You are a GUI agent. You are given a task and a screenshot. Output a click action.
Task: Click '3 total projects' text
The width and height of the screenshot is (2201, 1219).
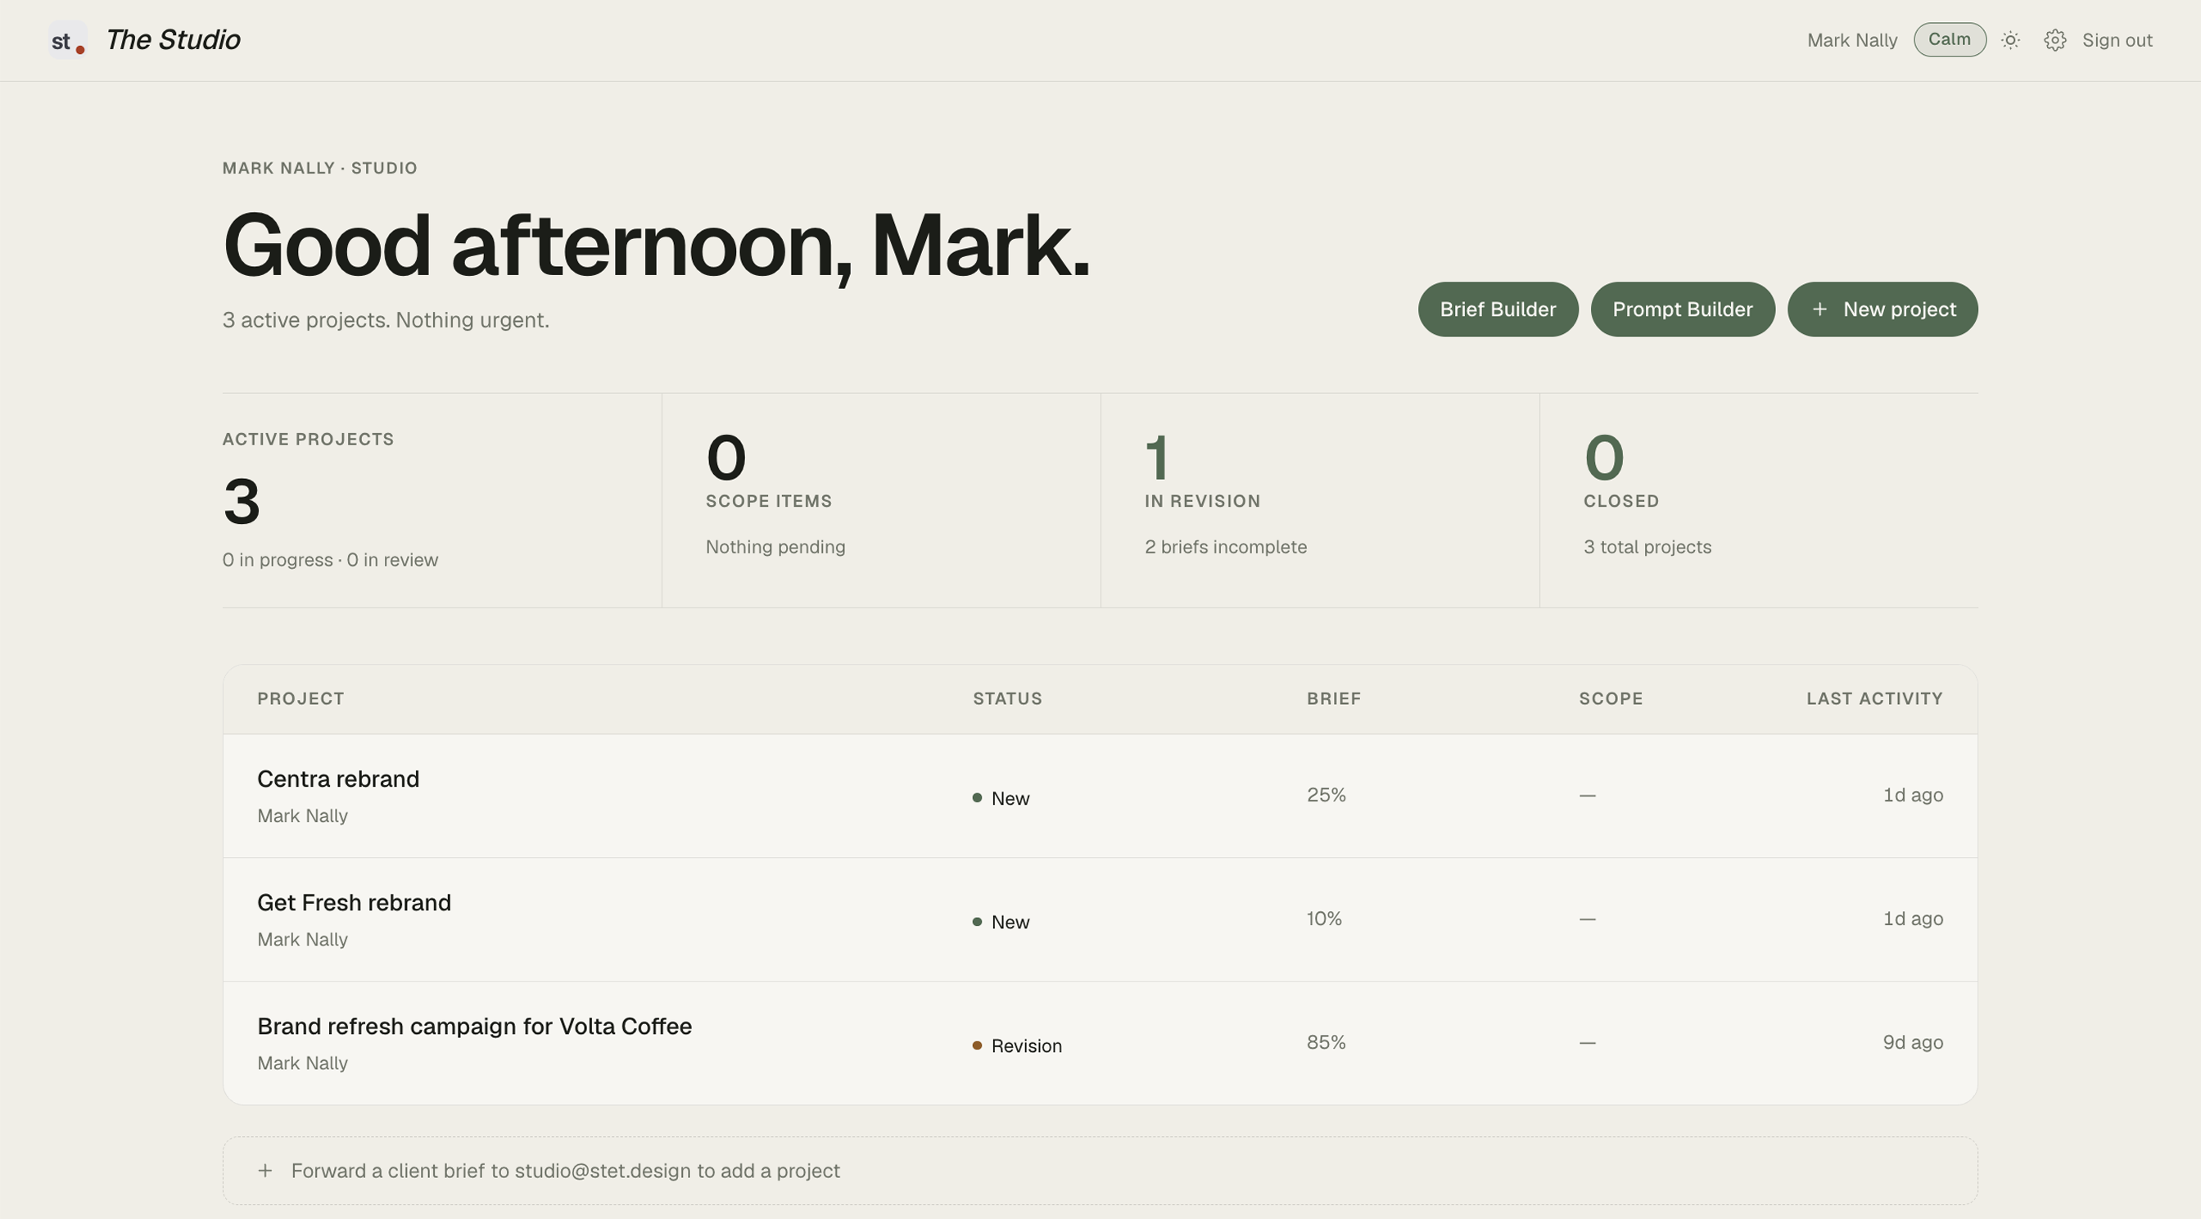1647,547
